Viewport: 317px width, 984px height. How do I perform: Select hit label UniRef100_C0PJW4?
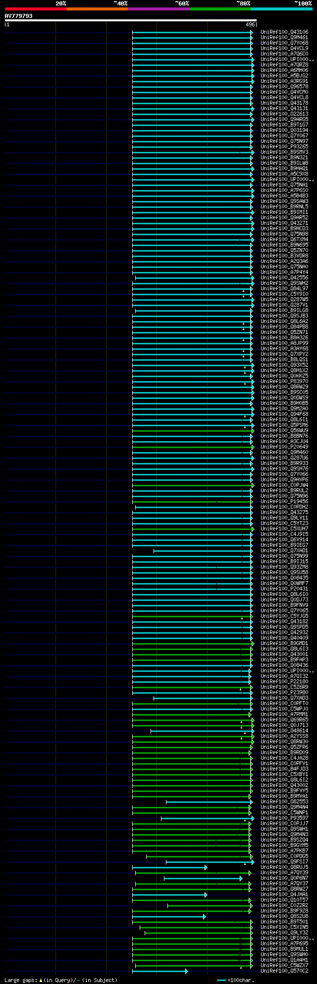click(x=284, y=485)
